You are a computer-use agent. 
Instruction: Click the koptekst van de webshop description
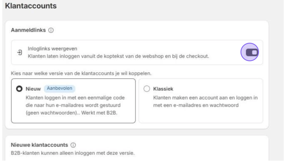[118, 56]
